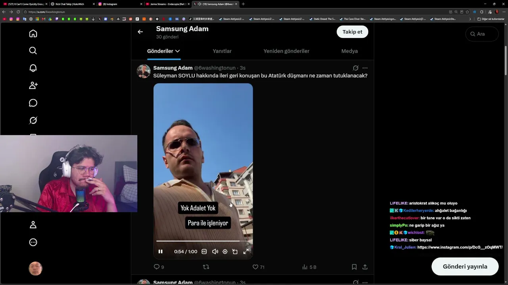Open Samsung Adam's avatar on the first post
Image resolution: width=508 pixels, height=285 pixels.
(144, 71)
